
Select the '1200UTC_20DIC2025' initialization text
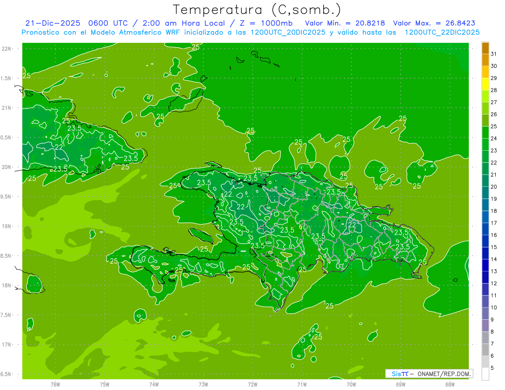click(286, 32)
